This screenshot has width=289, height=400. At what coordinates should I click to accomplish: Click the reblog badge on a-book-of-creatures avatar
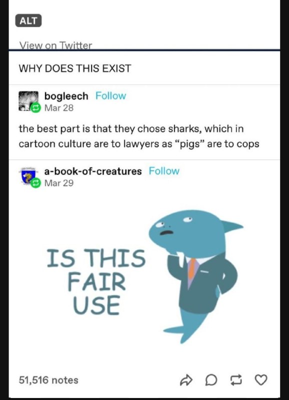point(35,183)
